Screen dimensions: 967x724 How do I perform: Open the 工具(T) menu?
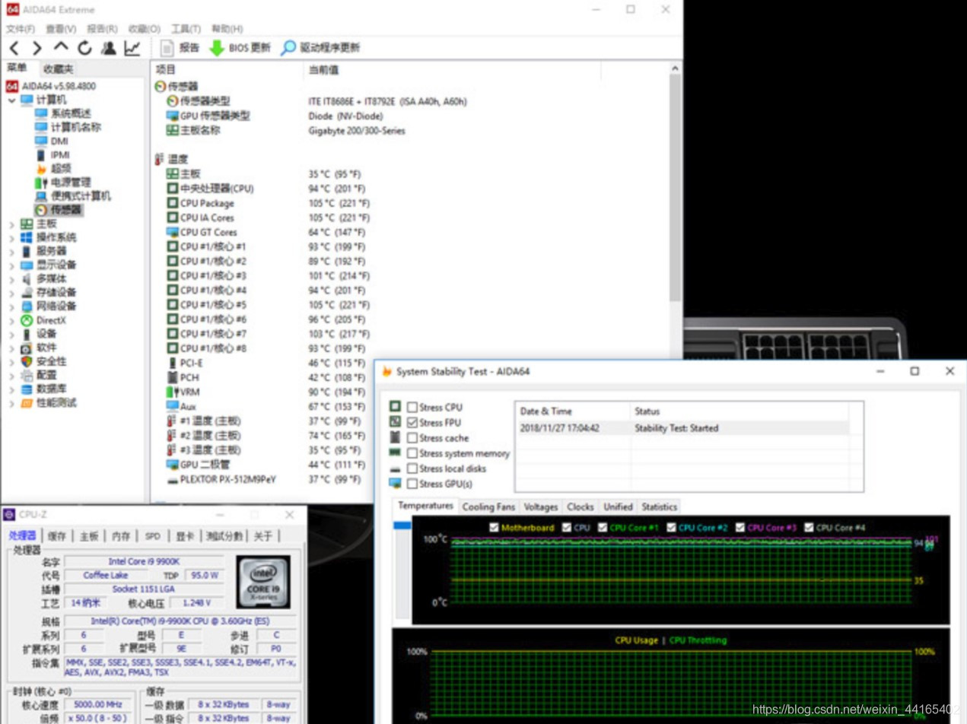point(186,29)
